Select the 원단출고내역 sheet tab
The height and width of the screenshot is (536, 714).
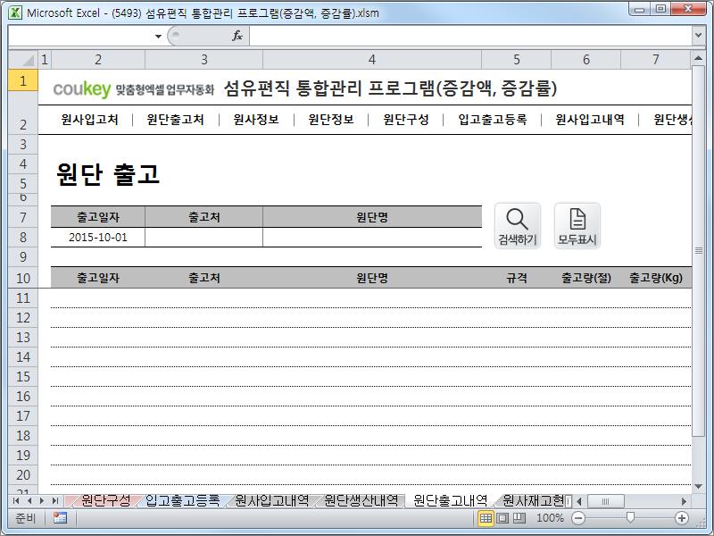451,500
